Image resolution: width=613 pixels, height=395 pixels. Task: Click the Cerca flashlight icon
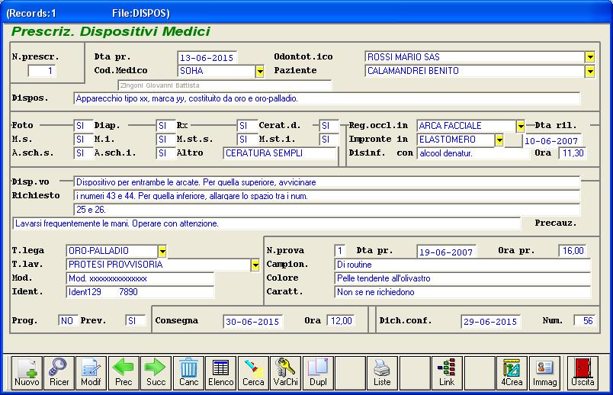[x=253, y=373]
